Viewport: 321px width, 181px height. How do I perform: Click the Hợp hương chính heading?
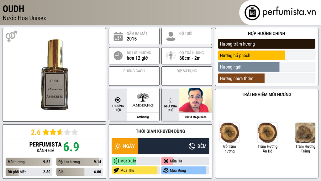pos(266,33)
